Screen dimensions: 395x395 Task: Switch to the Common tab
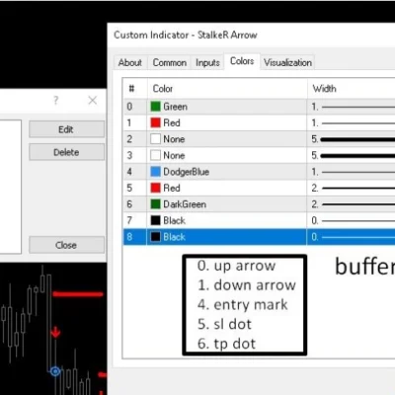(170, 62)
